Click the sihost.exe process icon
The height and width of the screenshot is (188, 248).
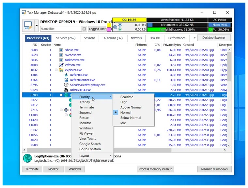[61, 50]
